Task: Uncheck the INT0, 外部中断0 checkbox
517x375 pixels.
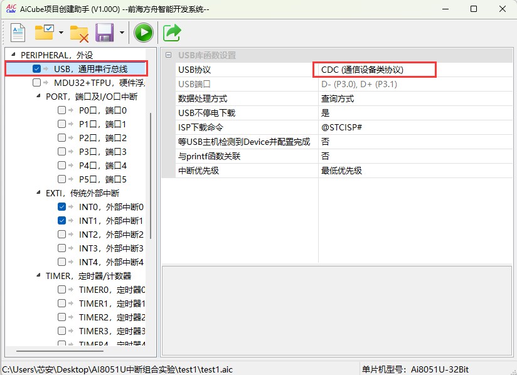Action: pyautogui.click(x=61, y=206)
